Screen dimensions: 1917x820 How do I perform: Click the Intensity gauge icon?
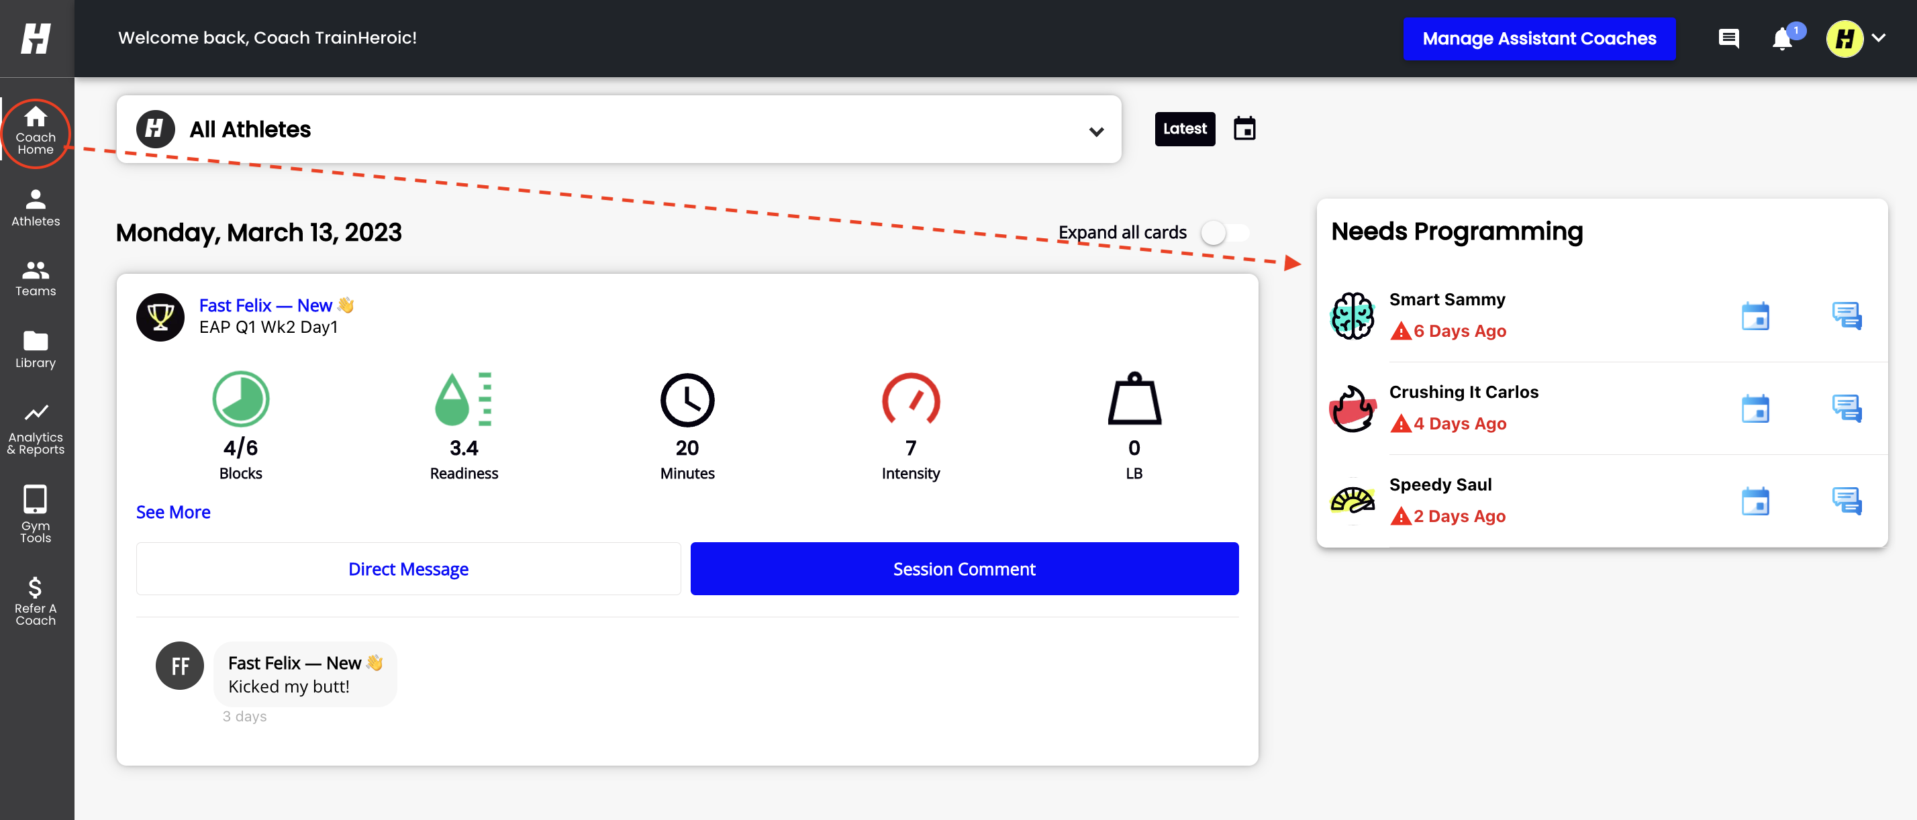[x=911, y=399]
